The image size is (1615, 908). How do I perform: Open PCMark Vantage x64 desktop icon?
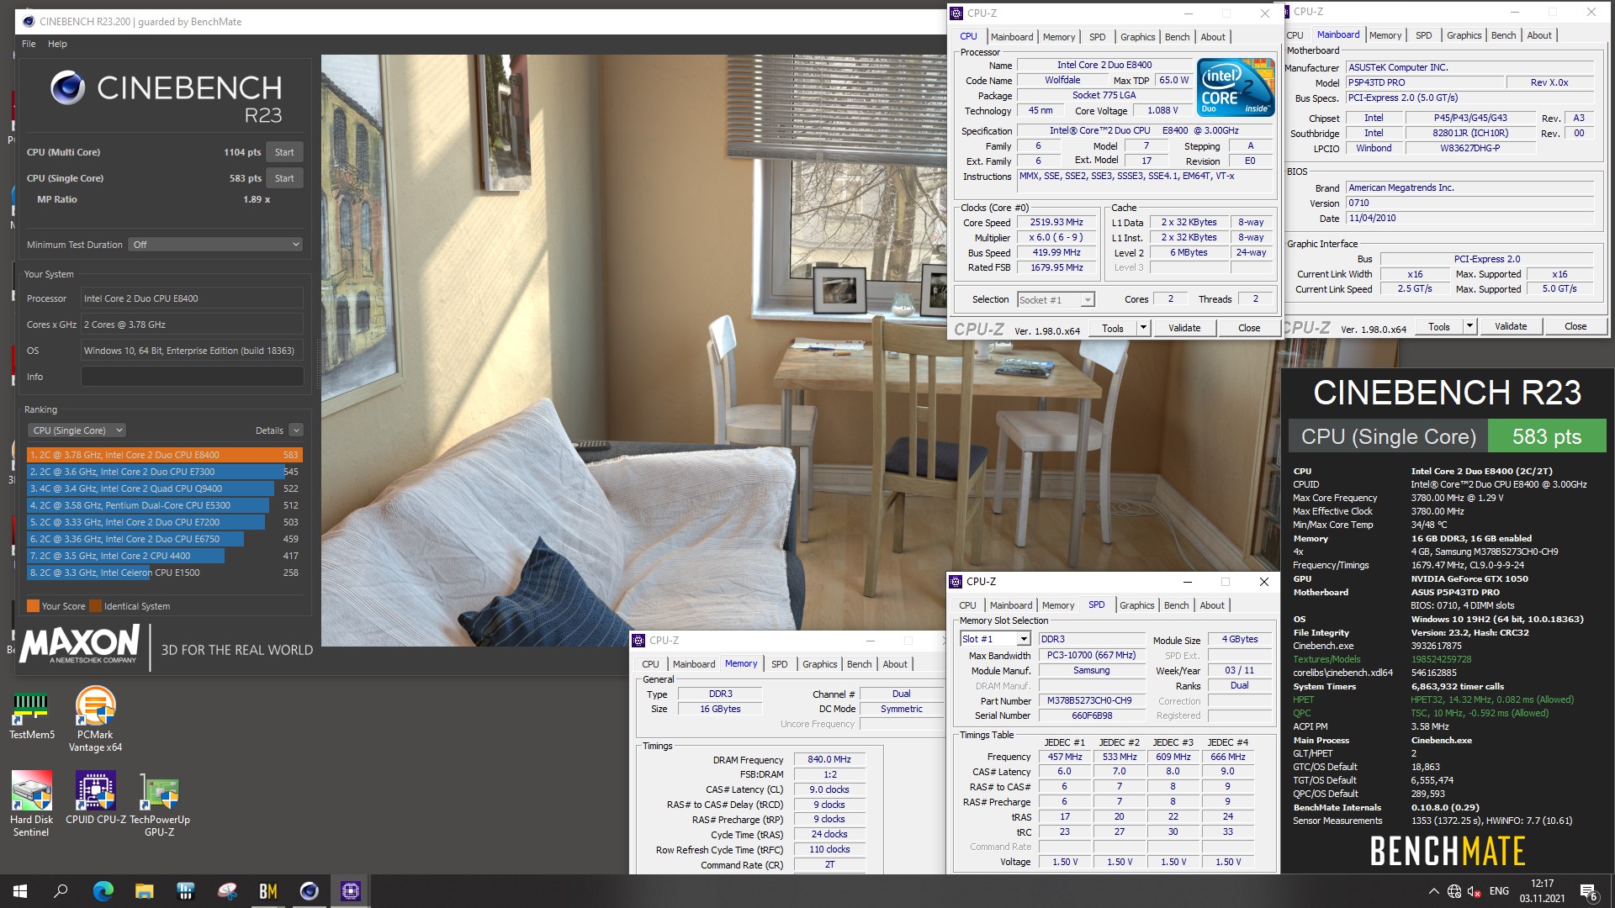(95, 719)
